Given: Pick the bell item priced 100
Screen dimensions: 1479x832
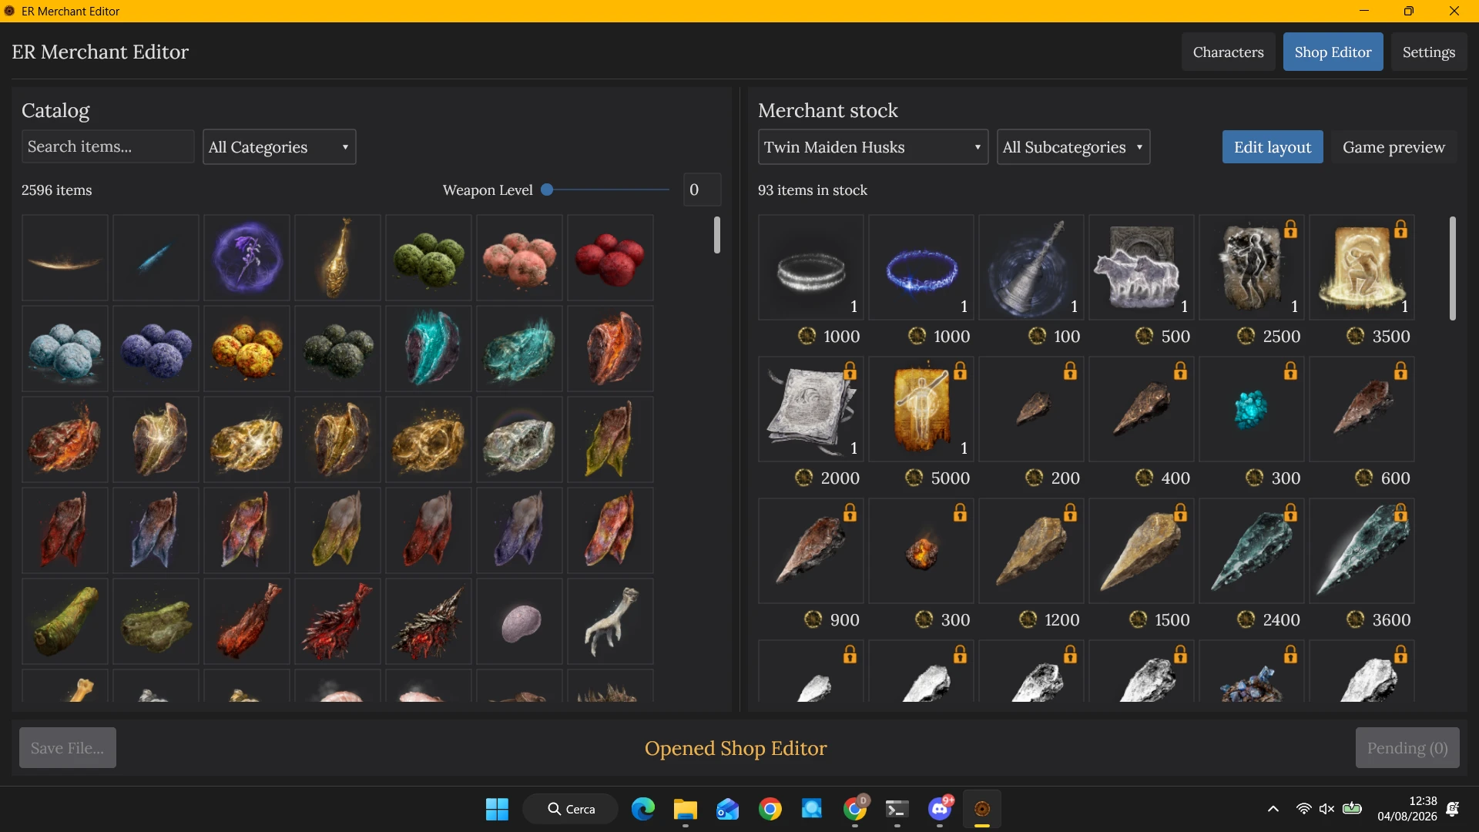Looking at the screenshot, I should pos(1031,267).
